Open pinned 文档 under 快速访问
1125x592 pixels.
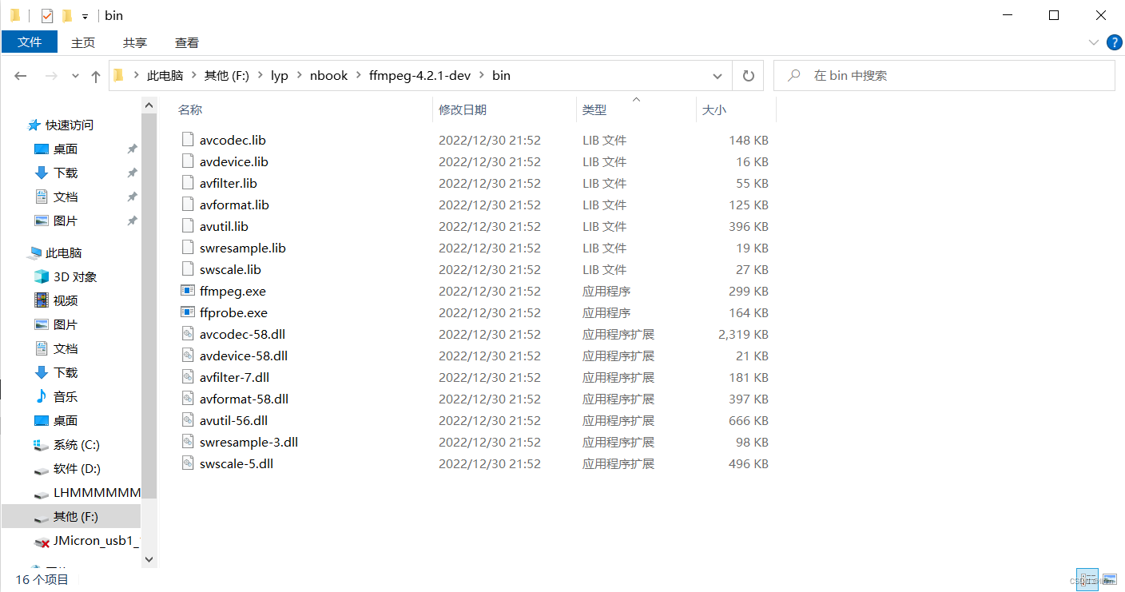pos(66,197)
